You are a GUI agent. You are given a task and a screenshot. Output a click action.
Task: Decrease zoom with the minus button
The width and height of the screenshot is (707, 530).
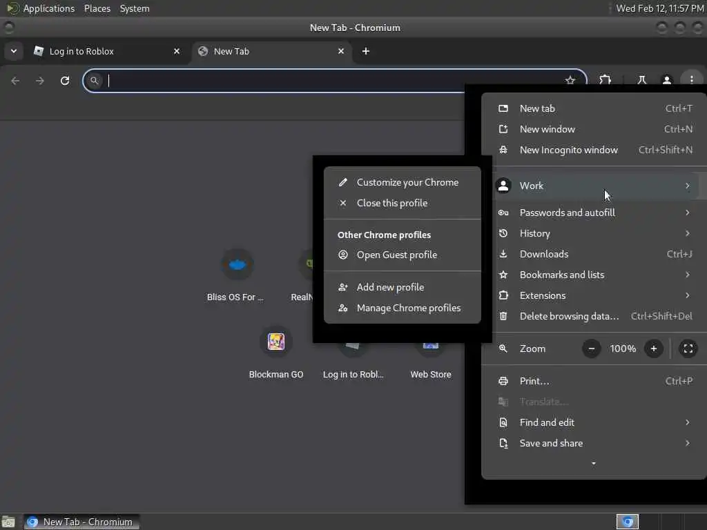click(591, 349)
